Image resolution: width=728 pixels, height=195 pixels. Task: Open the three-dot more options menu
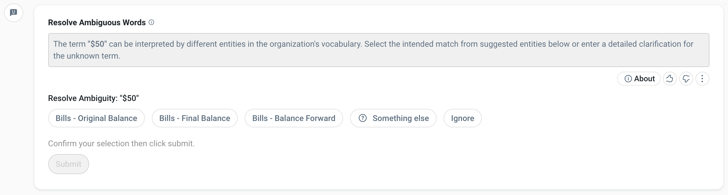[702, 78]
